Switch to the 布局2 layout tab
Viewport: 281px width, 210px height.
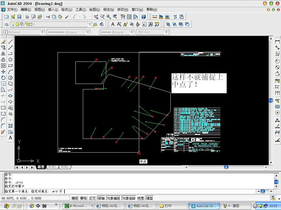pos(64,167)
